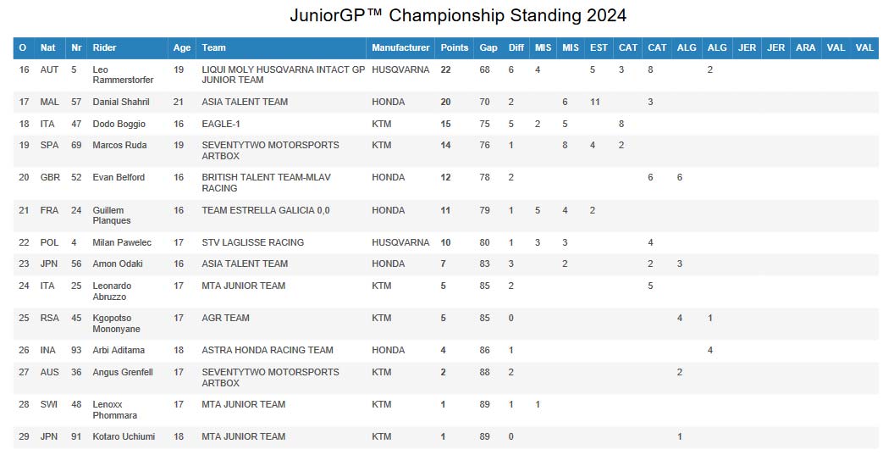This screenshot has width=894, height=455.
Task: Open rider Evan Belford's entry
Action: (119, 177)
